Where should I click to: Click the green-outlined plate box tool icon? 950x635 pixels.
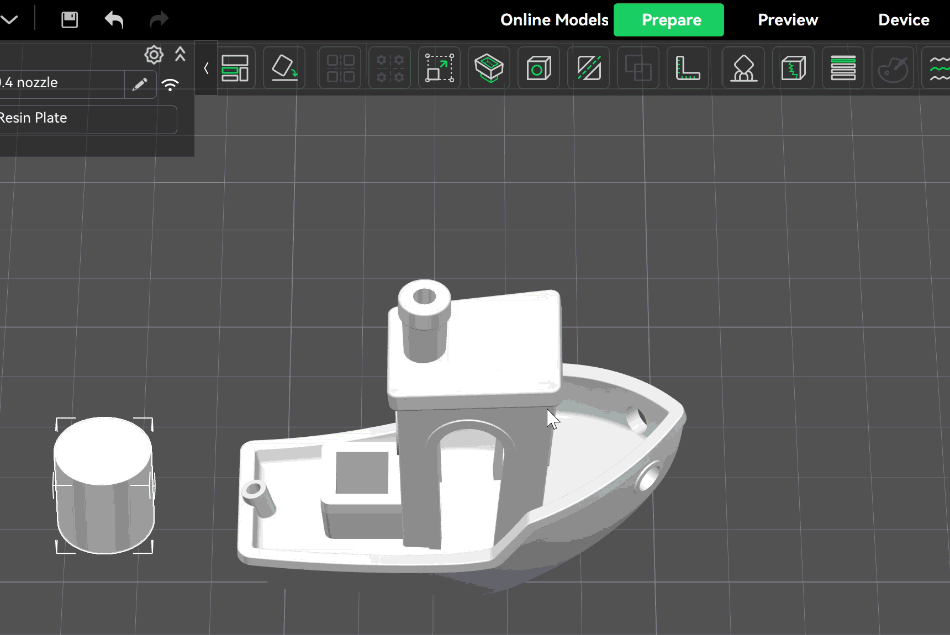pos(489,68)
